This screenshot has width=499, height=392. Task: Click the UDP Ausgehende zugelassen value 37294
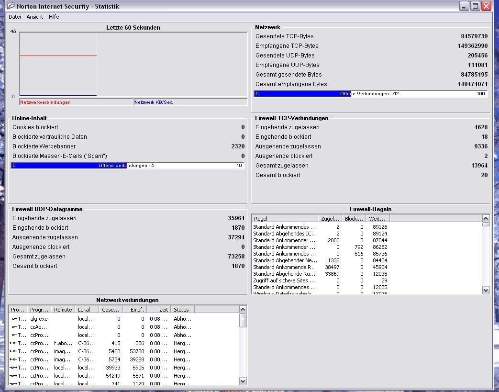click(236, 237)
